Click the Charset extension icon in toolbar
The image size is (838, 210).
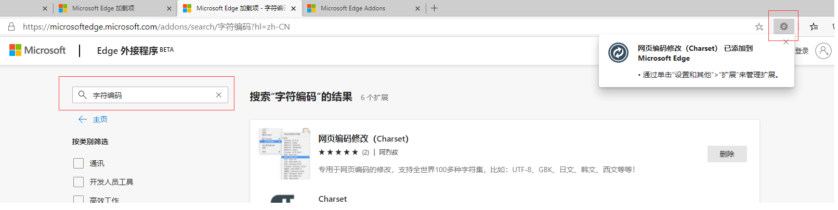784,26
